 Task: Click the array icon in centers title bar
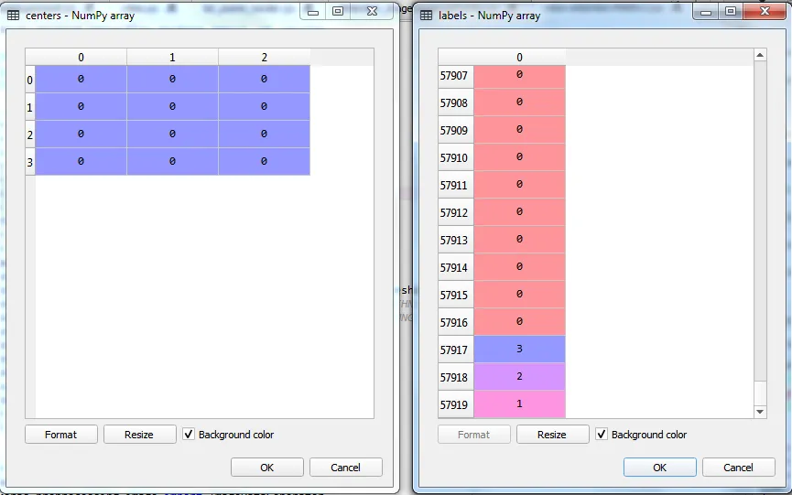coord(14,16)
